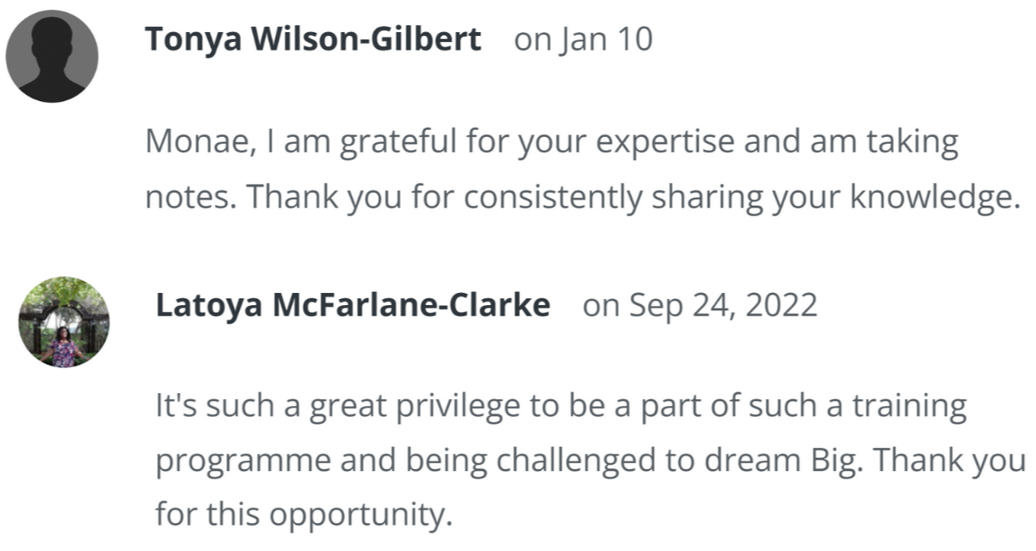Click the word 'programme' in Latoya's comment

pyautogui.click(x=244, y=462)
